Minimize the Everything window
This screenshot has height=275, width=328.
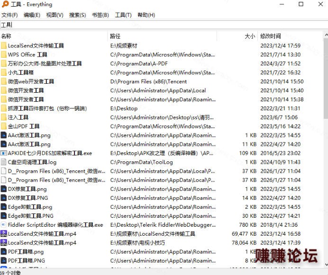click(282, 4)
